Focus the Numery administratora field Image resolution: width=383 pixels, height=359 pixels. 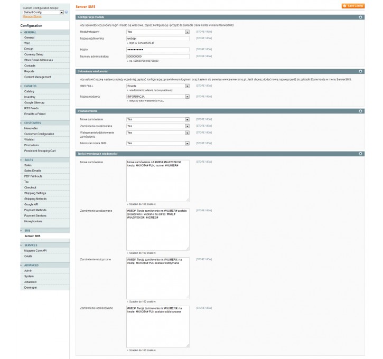coord(158,56)
